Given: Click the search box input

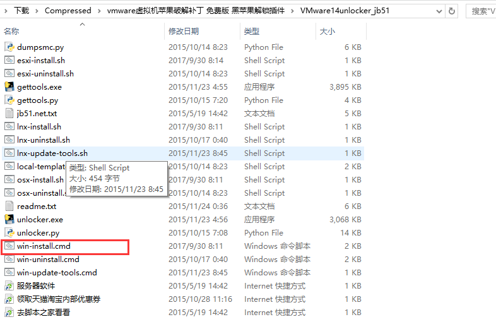Looking at the screenshot, I should click(481, 11).
